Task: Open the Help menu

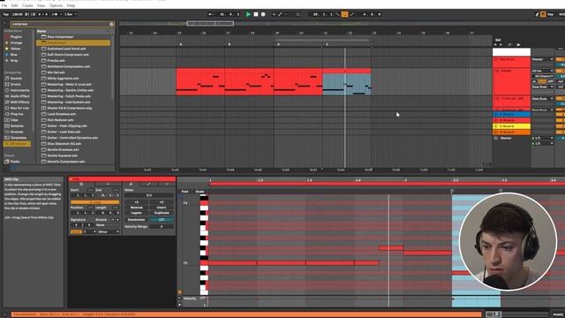Action: [x=71, y=6]
